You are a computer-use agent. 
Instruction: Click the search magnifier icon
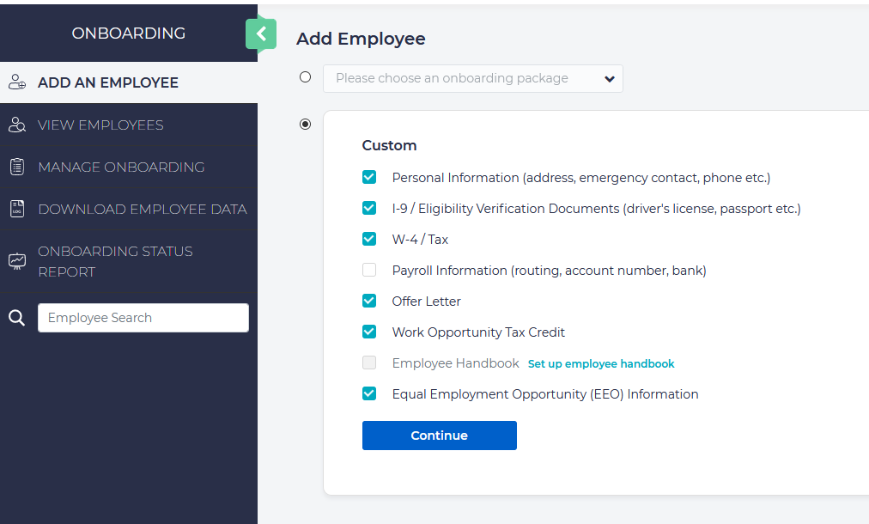point(16,318)
